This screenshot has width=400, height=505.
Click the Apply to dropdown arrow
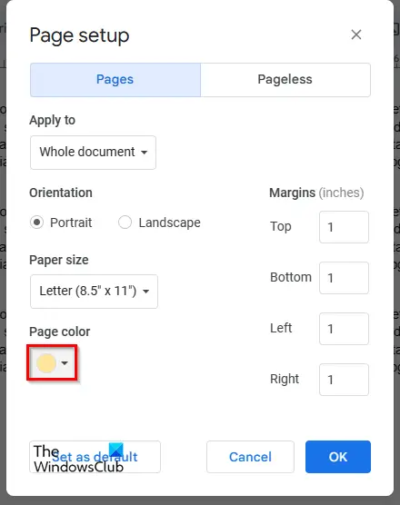coord(145,153)
